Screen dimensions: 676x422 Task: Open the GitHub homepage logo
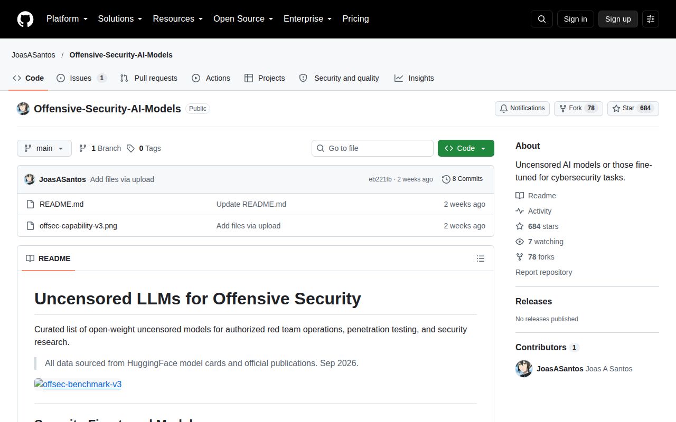click(x=25, y=19)
